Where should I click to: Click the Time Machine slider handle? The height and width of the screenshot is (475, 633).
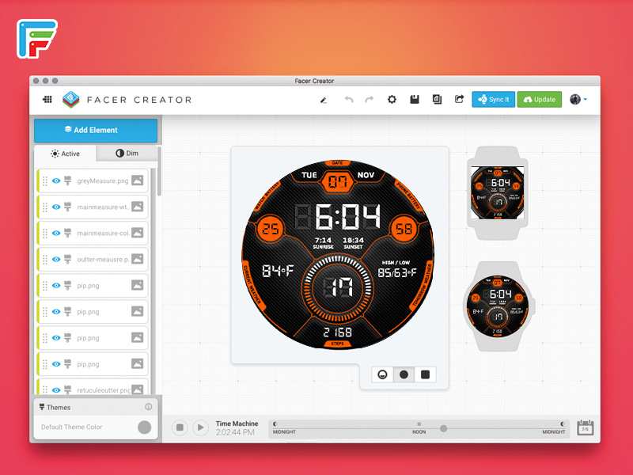[443, 428]
